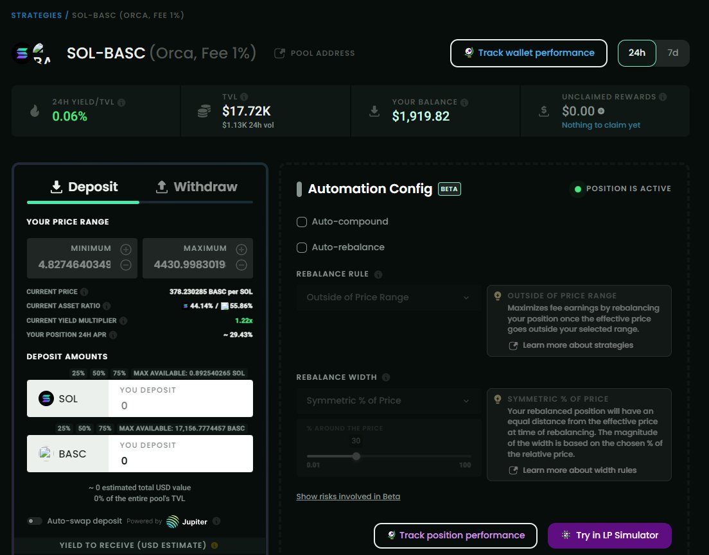
Task: Click the small icon beside $0.00 rewards
Action: point(601,111)
